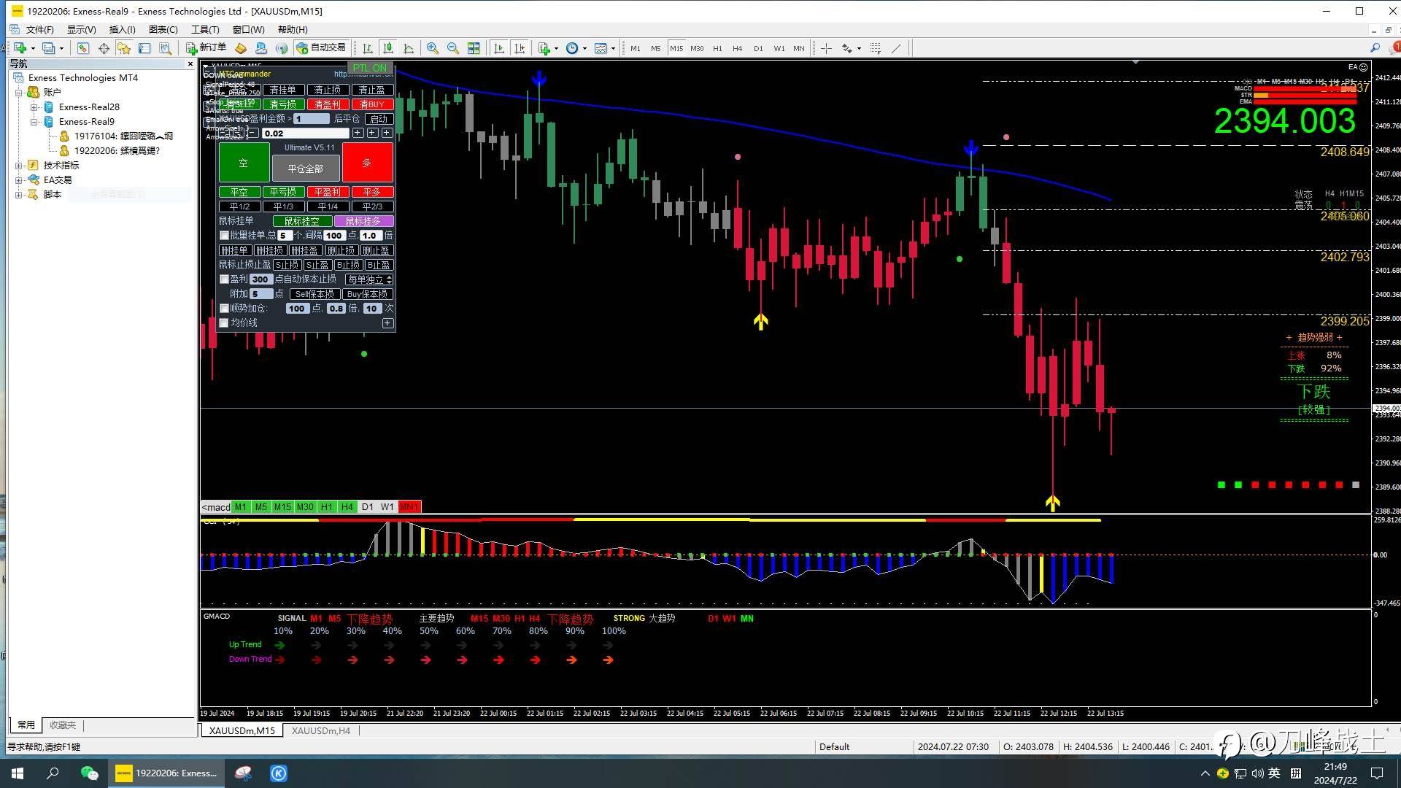Open the 每单独立 dropdown
This screenshot has height=788, width=1401.
[369, 279]
